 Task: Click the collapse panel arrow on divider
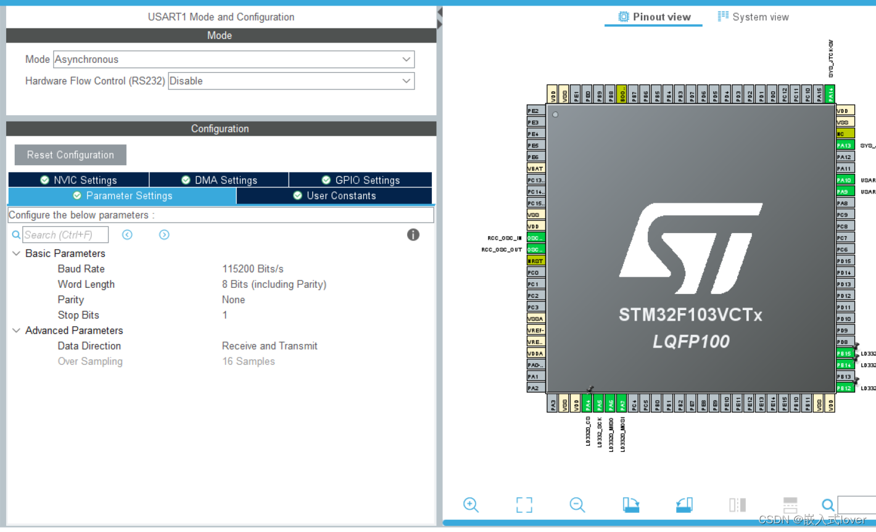(440, 12)
